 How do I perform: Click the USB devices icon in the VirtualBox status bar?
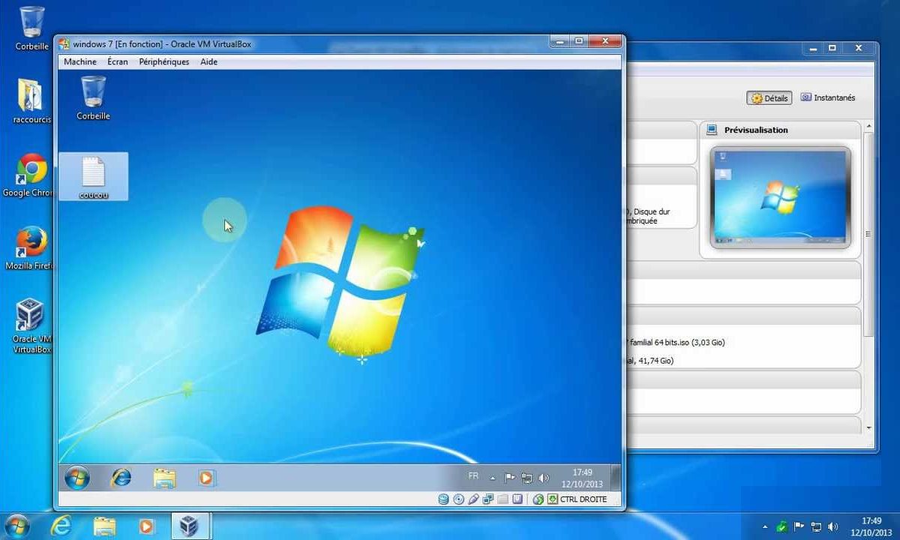click(x=473, y=499)
